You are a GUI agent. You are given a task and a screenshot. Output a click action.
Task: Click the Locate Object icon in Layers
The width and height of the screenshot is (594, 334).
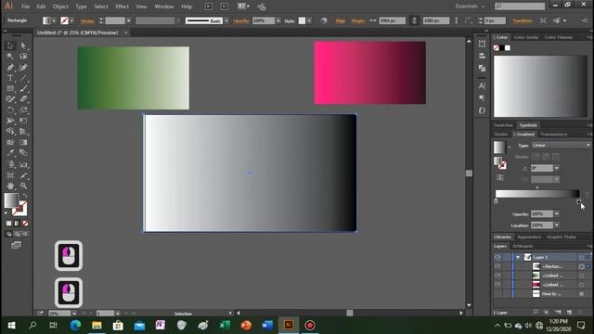[536, 312]
